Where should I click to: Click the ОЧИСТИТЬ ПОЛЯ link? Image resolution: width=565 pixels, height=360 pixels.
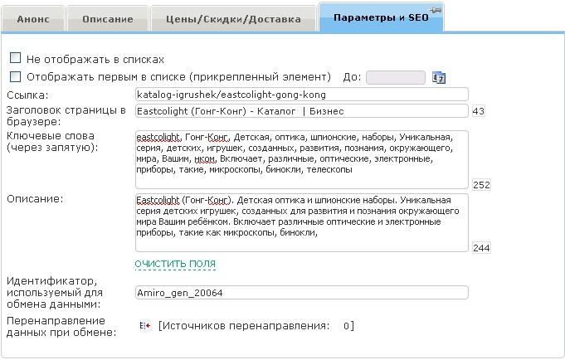[175, 264]
